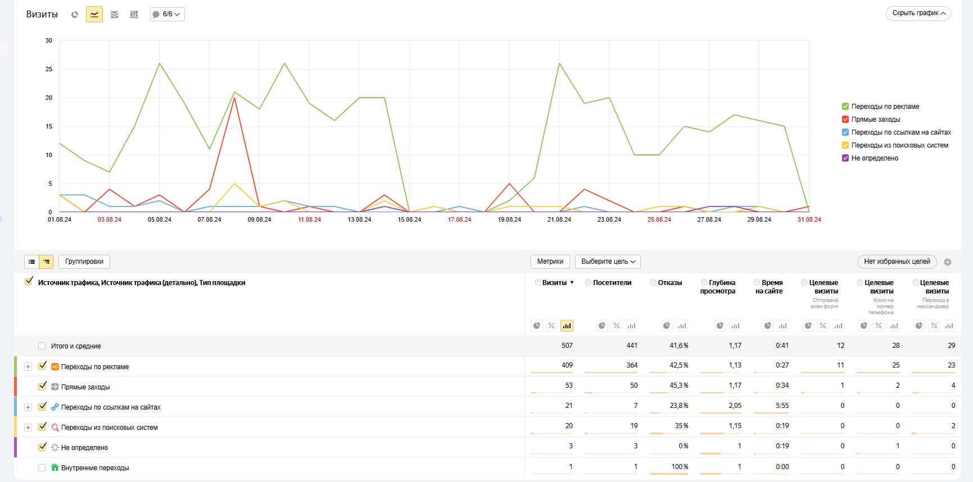This screenshot has width=973, height=482.
Task: Uncheck Прямые заходы in chart legend
Action: 845,120
